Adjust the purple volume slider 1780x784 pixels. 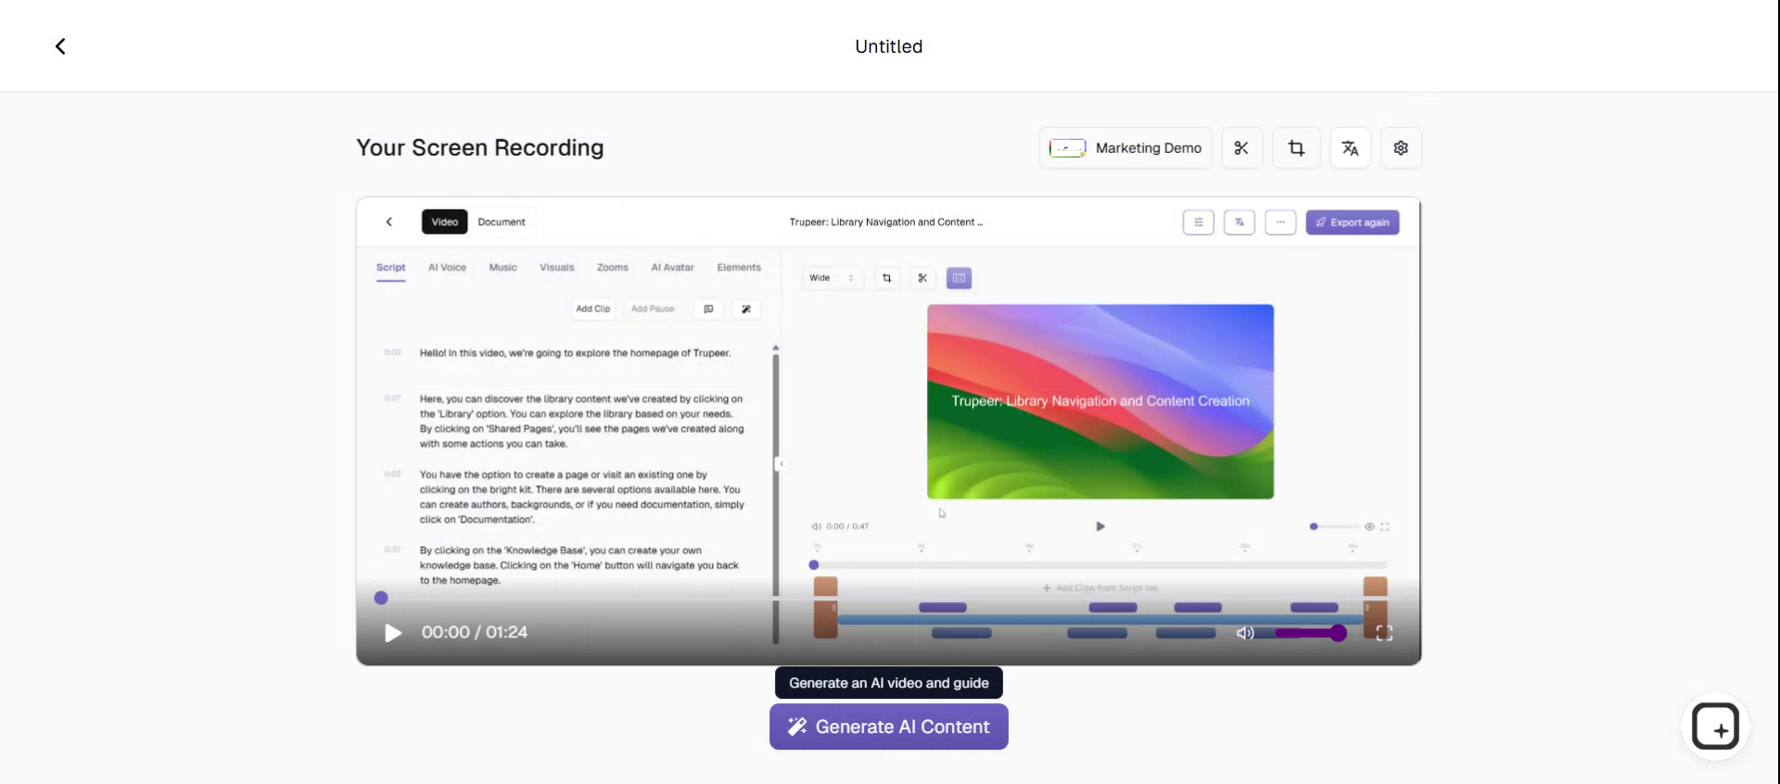click(1310, 633)
